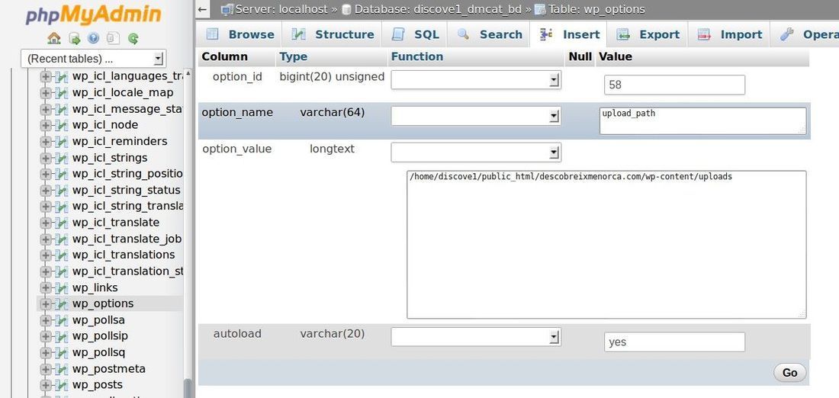The width and height of the screenshot is (839, 398).
Task: Click the autoload value field containing yes
Action: coord(674,342)
